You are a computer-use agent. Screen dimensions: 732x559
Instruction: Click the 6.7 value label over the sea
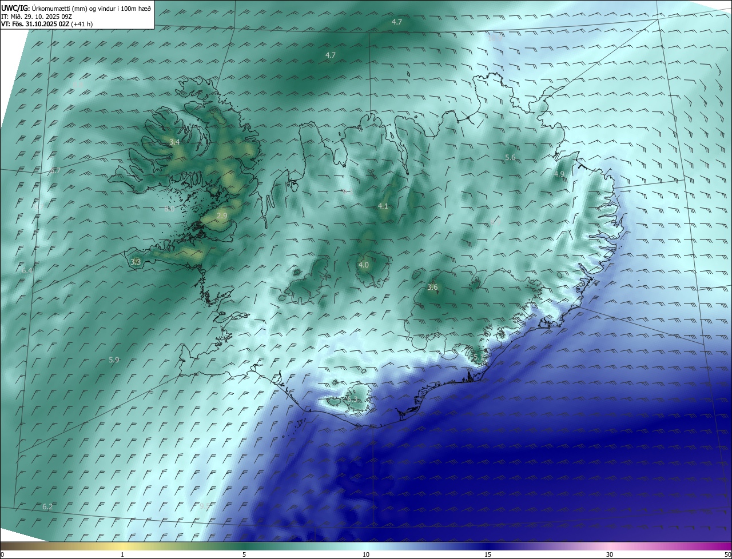(x=55, y=170)
